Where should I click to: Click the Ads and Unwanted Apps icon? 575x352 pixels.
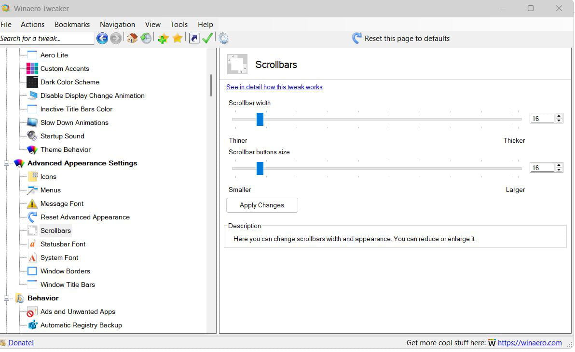32,311
